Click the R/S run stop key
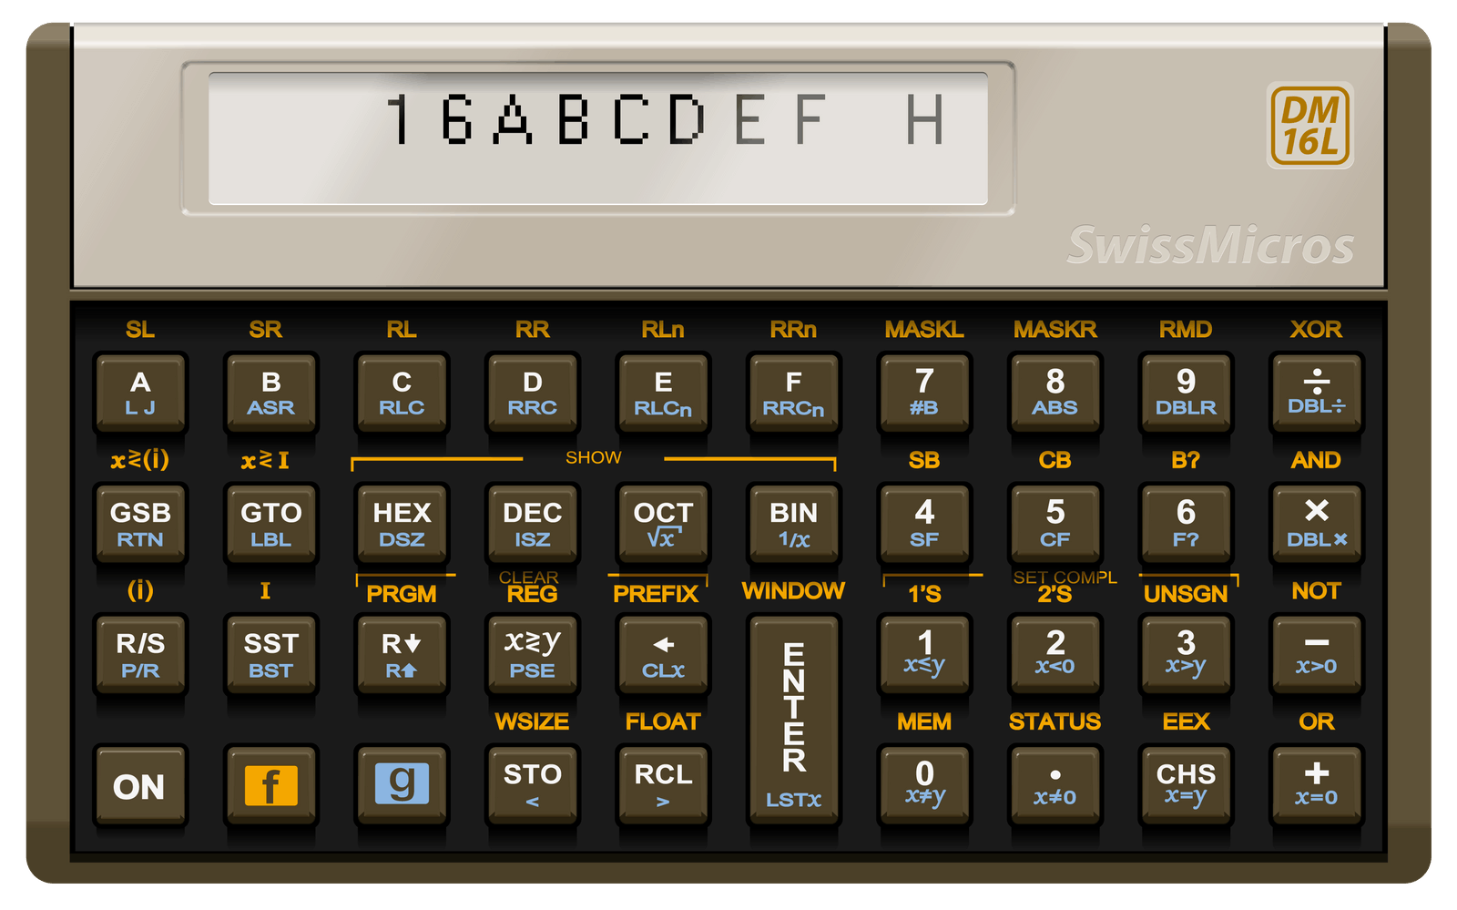1457x910 pixels. 140,655
